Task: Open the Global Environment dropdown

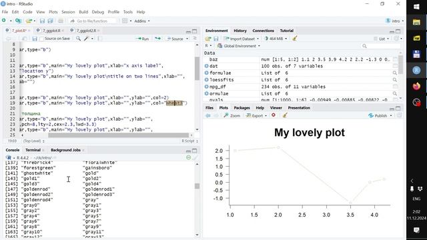Action: coord(239,46)
